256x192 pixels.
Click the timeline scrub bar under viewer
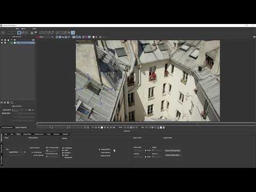click(x=146, y=123)
